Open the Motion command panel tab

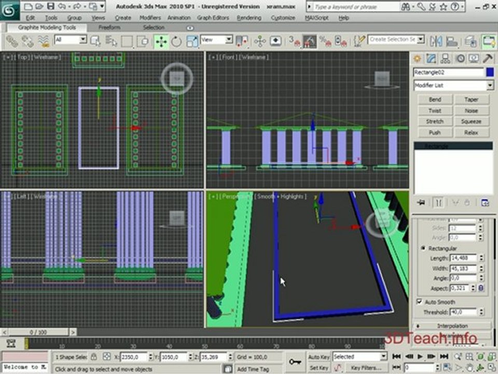point(460,59)
